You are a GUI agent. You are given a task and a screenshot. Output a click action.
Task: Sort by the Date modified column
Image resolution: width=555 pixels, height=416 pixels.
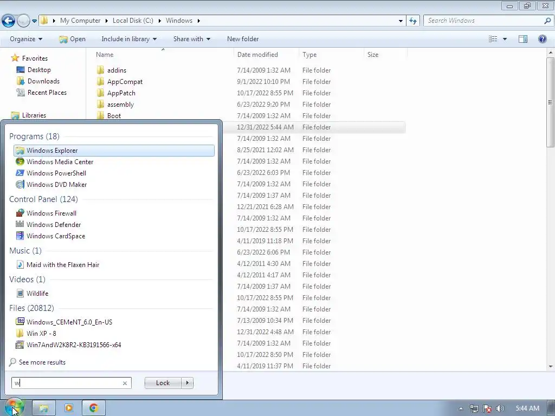[257, 55]
